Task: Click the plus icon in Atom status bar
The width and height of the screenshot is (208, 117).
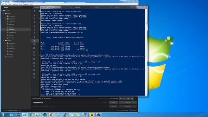Action: click(4, 110)
